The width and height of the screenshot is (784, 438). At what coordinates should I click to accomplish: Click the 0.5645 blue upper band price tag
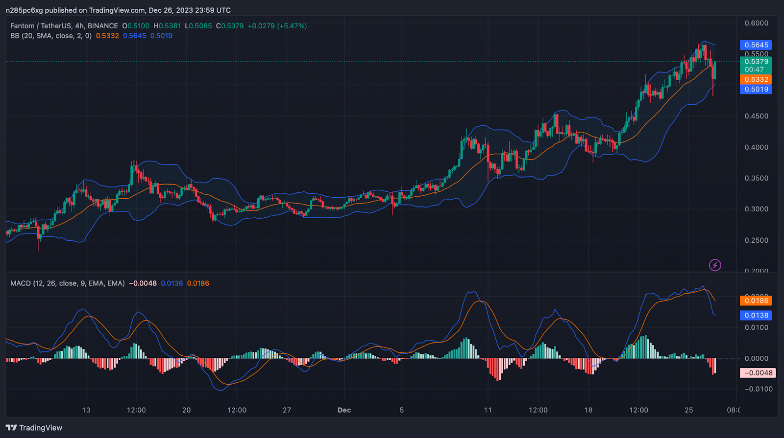pyautogui.click(x=756, y=45)
